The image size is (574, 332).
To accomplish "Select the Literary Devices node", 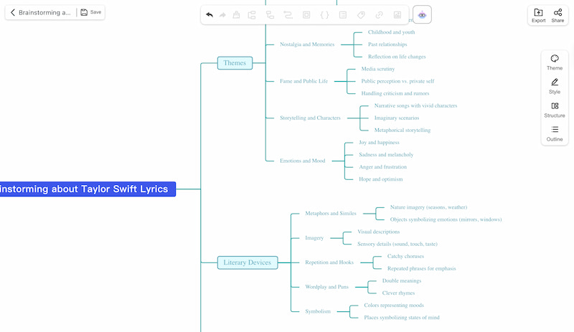I will coord(247,262).
